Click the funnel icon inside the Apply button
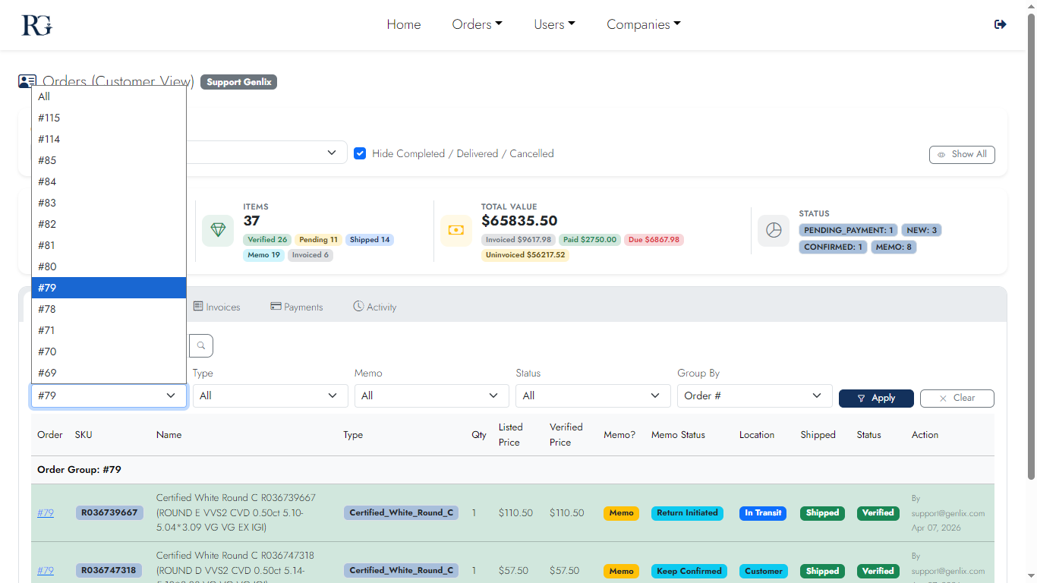Screen dimensions: 1037x583 (861, 398)
